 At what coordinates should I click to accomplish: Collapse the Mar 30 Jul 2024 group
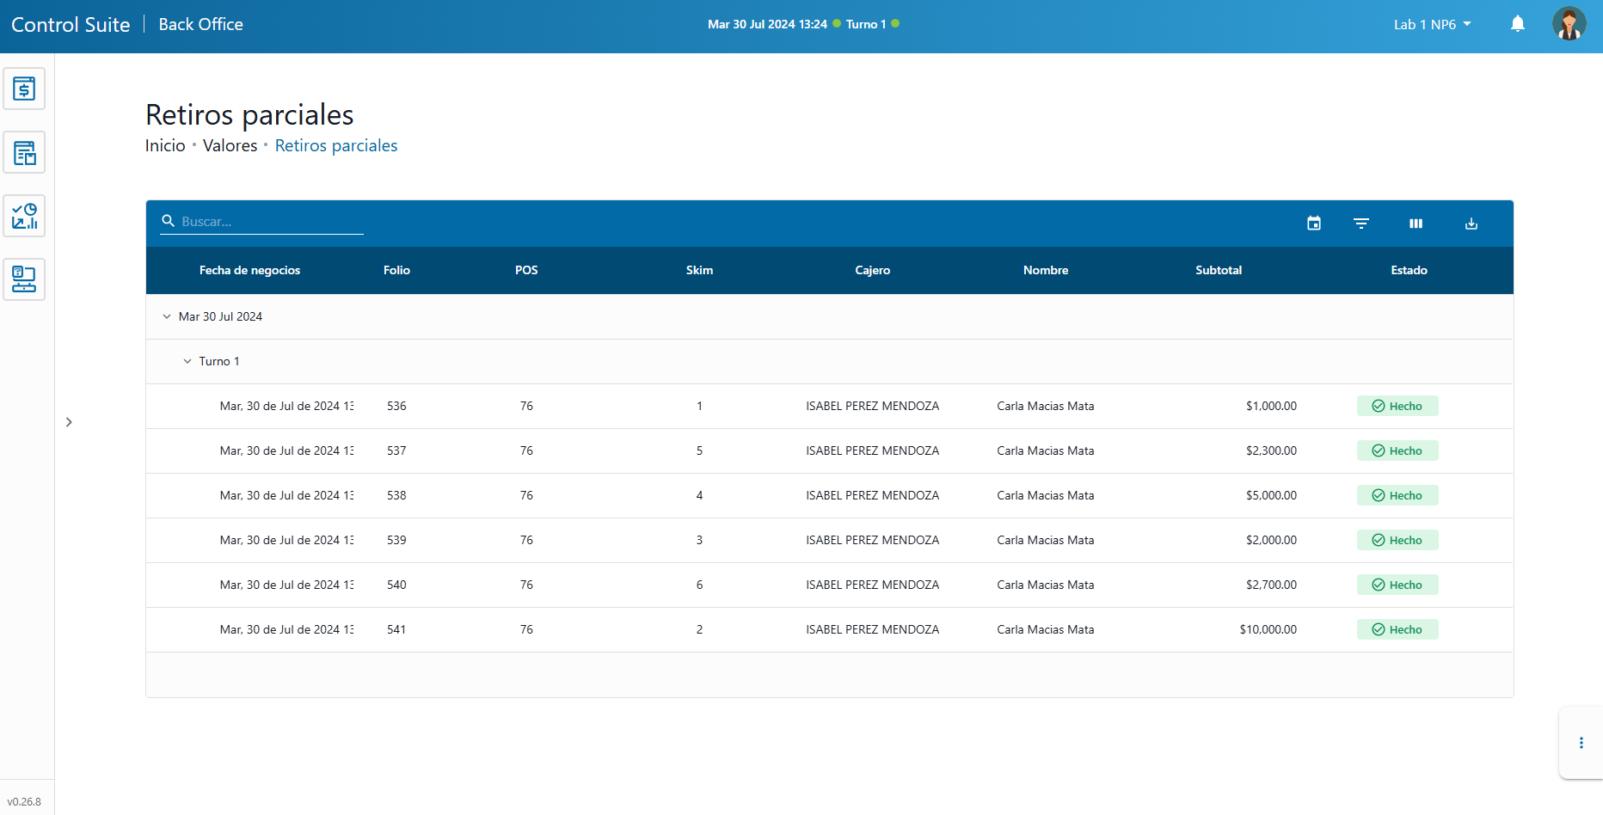[167, 316]
